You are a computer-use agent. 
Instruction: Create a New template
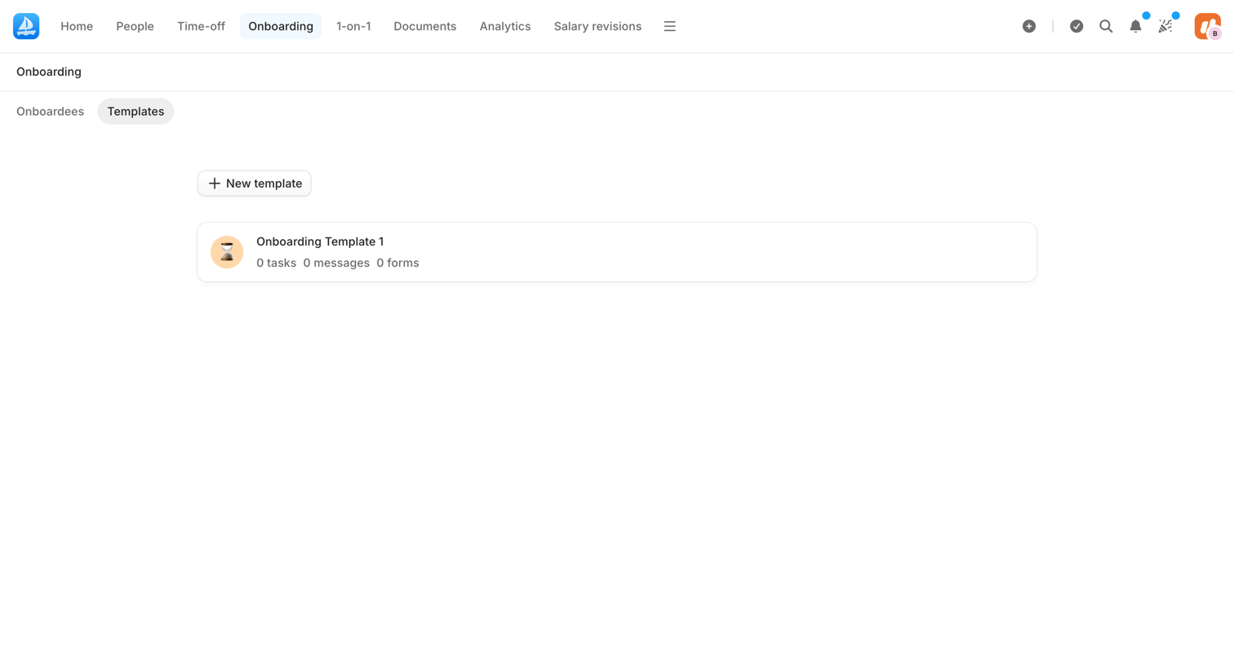(x=255, y=184)
